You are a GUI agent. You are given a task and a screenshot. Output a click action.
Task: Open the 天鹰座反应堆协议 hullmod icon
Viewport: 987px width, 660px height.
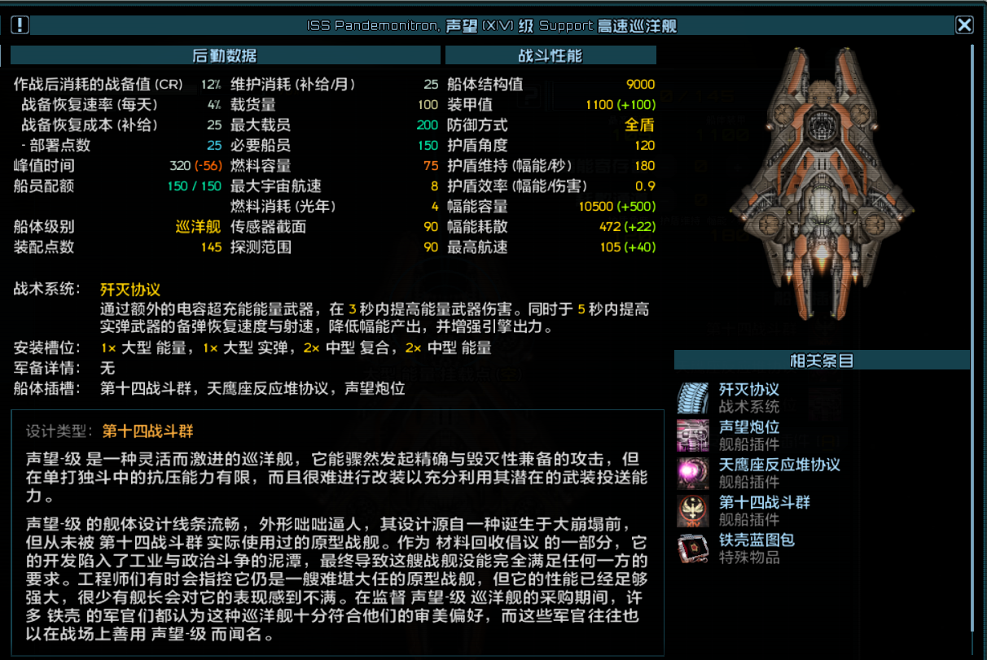(x=693, y=473)
